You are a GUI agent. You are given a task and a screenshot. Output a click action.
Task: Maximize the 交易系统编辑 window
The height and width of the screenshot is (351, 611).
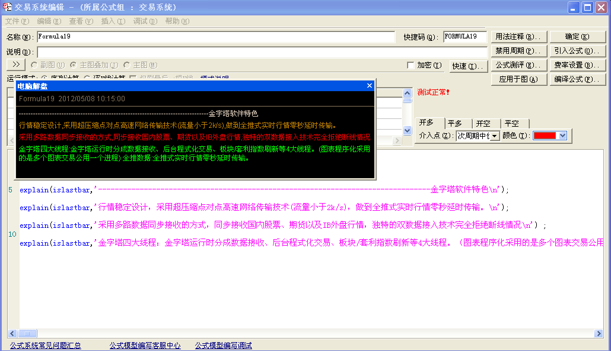[x=587, y=7]
